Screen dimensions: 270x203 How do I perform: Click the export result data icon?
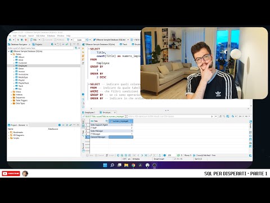160,156
